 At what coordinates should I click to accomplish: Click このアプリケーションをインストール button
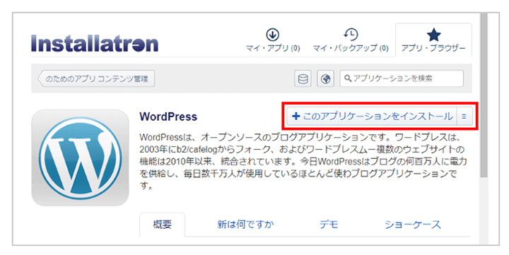(372, 116)
